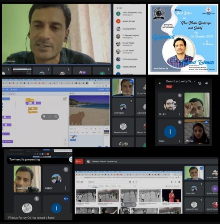Expand the Guest Lecture meeting title arrow
This screenshot has width=220, height=224.
(x=194, y=81)
